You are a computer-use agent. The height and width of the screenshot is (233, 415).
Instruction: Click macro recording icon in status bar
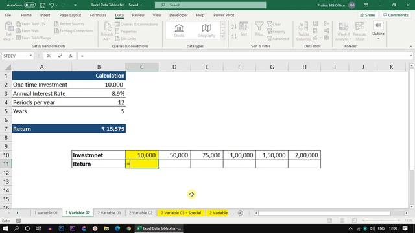[x=19, y=221]
